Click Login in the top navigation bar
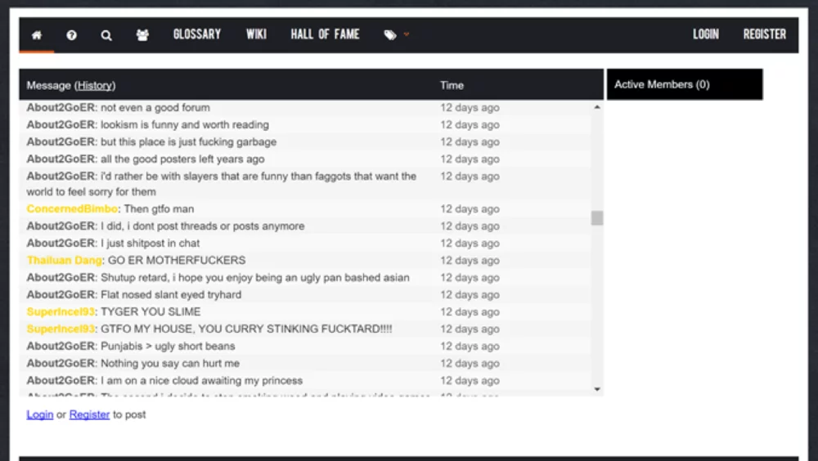The width and height of the screenshot is (818, 461). tap(705, 34)
